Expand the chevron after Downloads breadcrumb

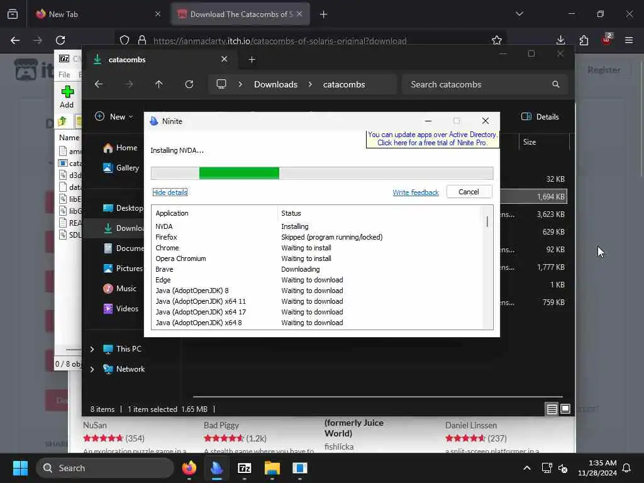[310, 84]
